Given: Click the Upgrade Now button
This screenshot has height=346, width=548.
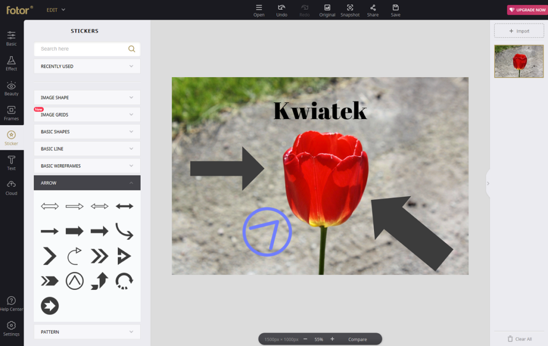Looking at the screenshot, I should [527, 10].
